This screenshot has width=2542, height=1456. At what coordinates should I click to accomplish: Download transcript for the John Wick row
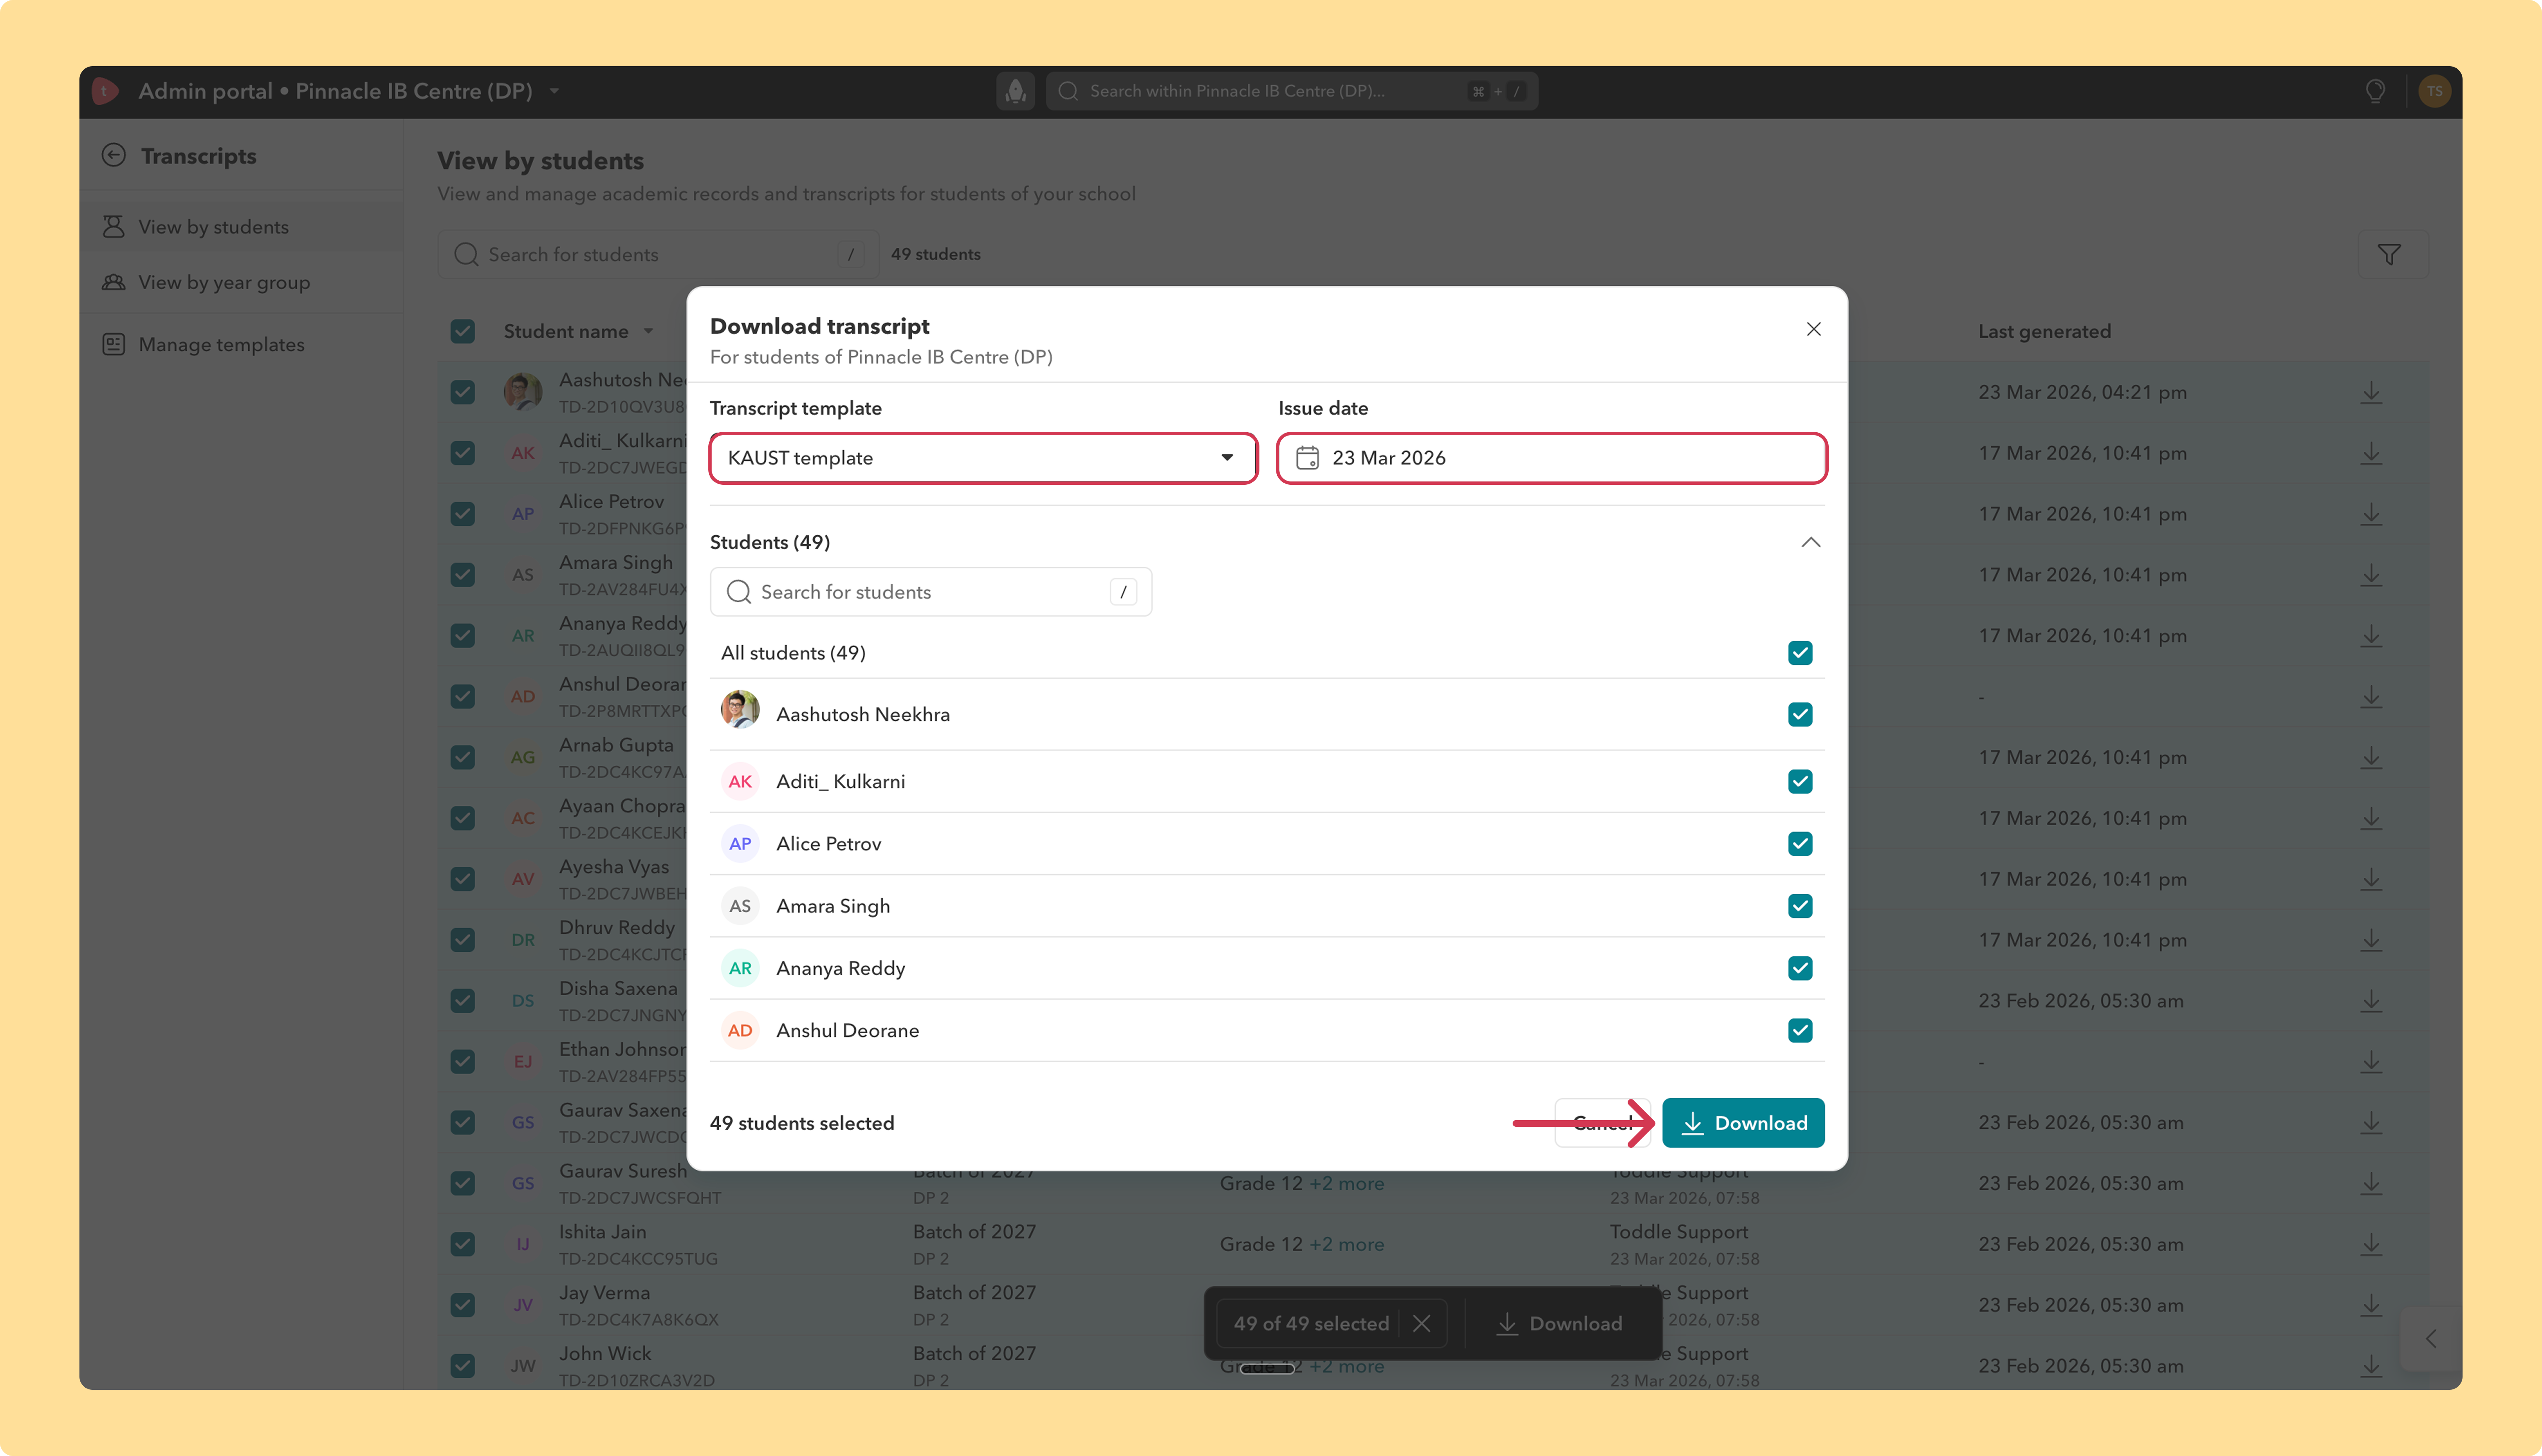tap(2371, 1366)
